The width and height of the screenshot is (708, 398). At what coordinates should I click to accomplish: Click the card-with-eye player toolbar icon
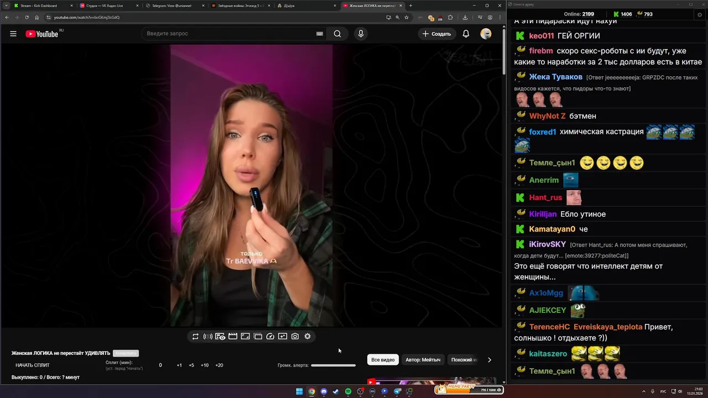(220, 336)
